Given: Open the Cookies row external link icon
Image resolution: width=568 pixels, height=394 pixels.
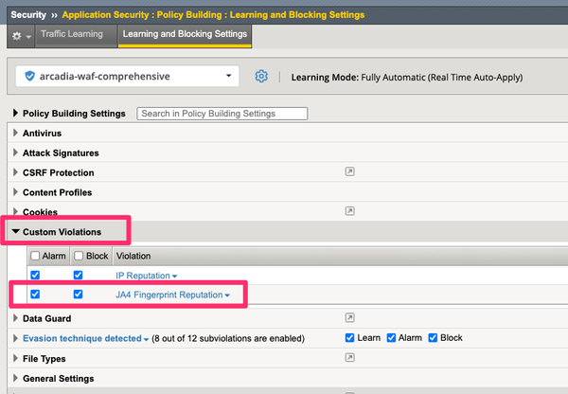Looking at the screenshot, I should (348, 211).
